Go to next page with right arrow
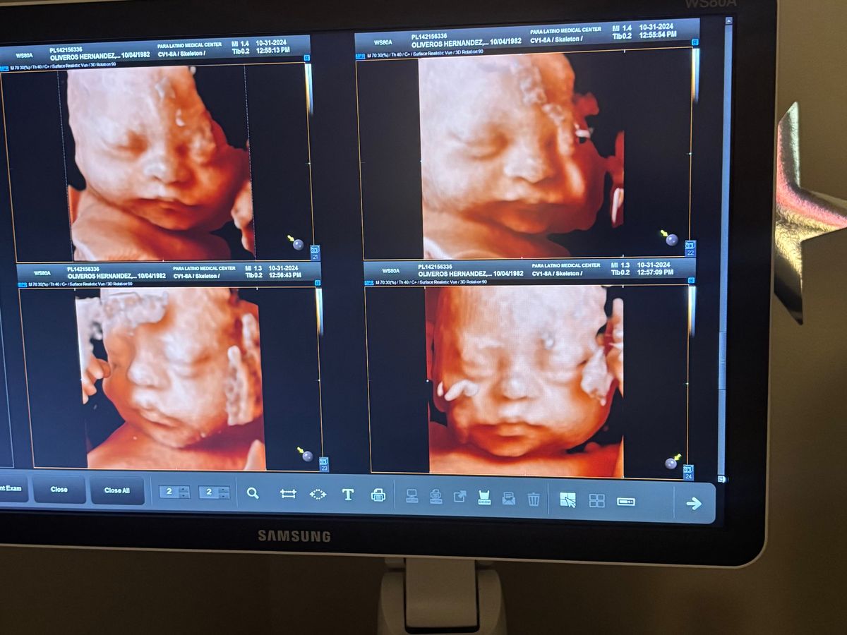 click(694, 503)
